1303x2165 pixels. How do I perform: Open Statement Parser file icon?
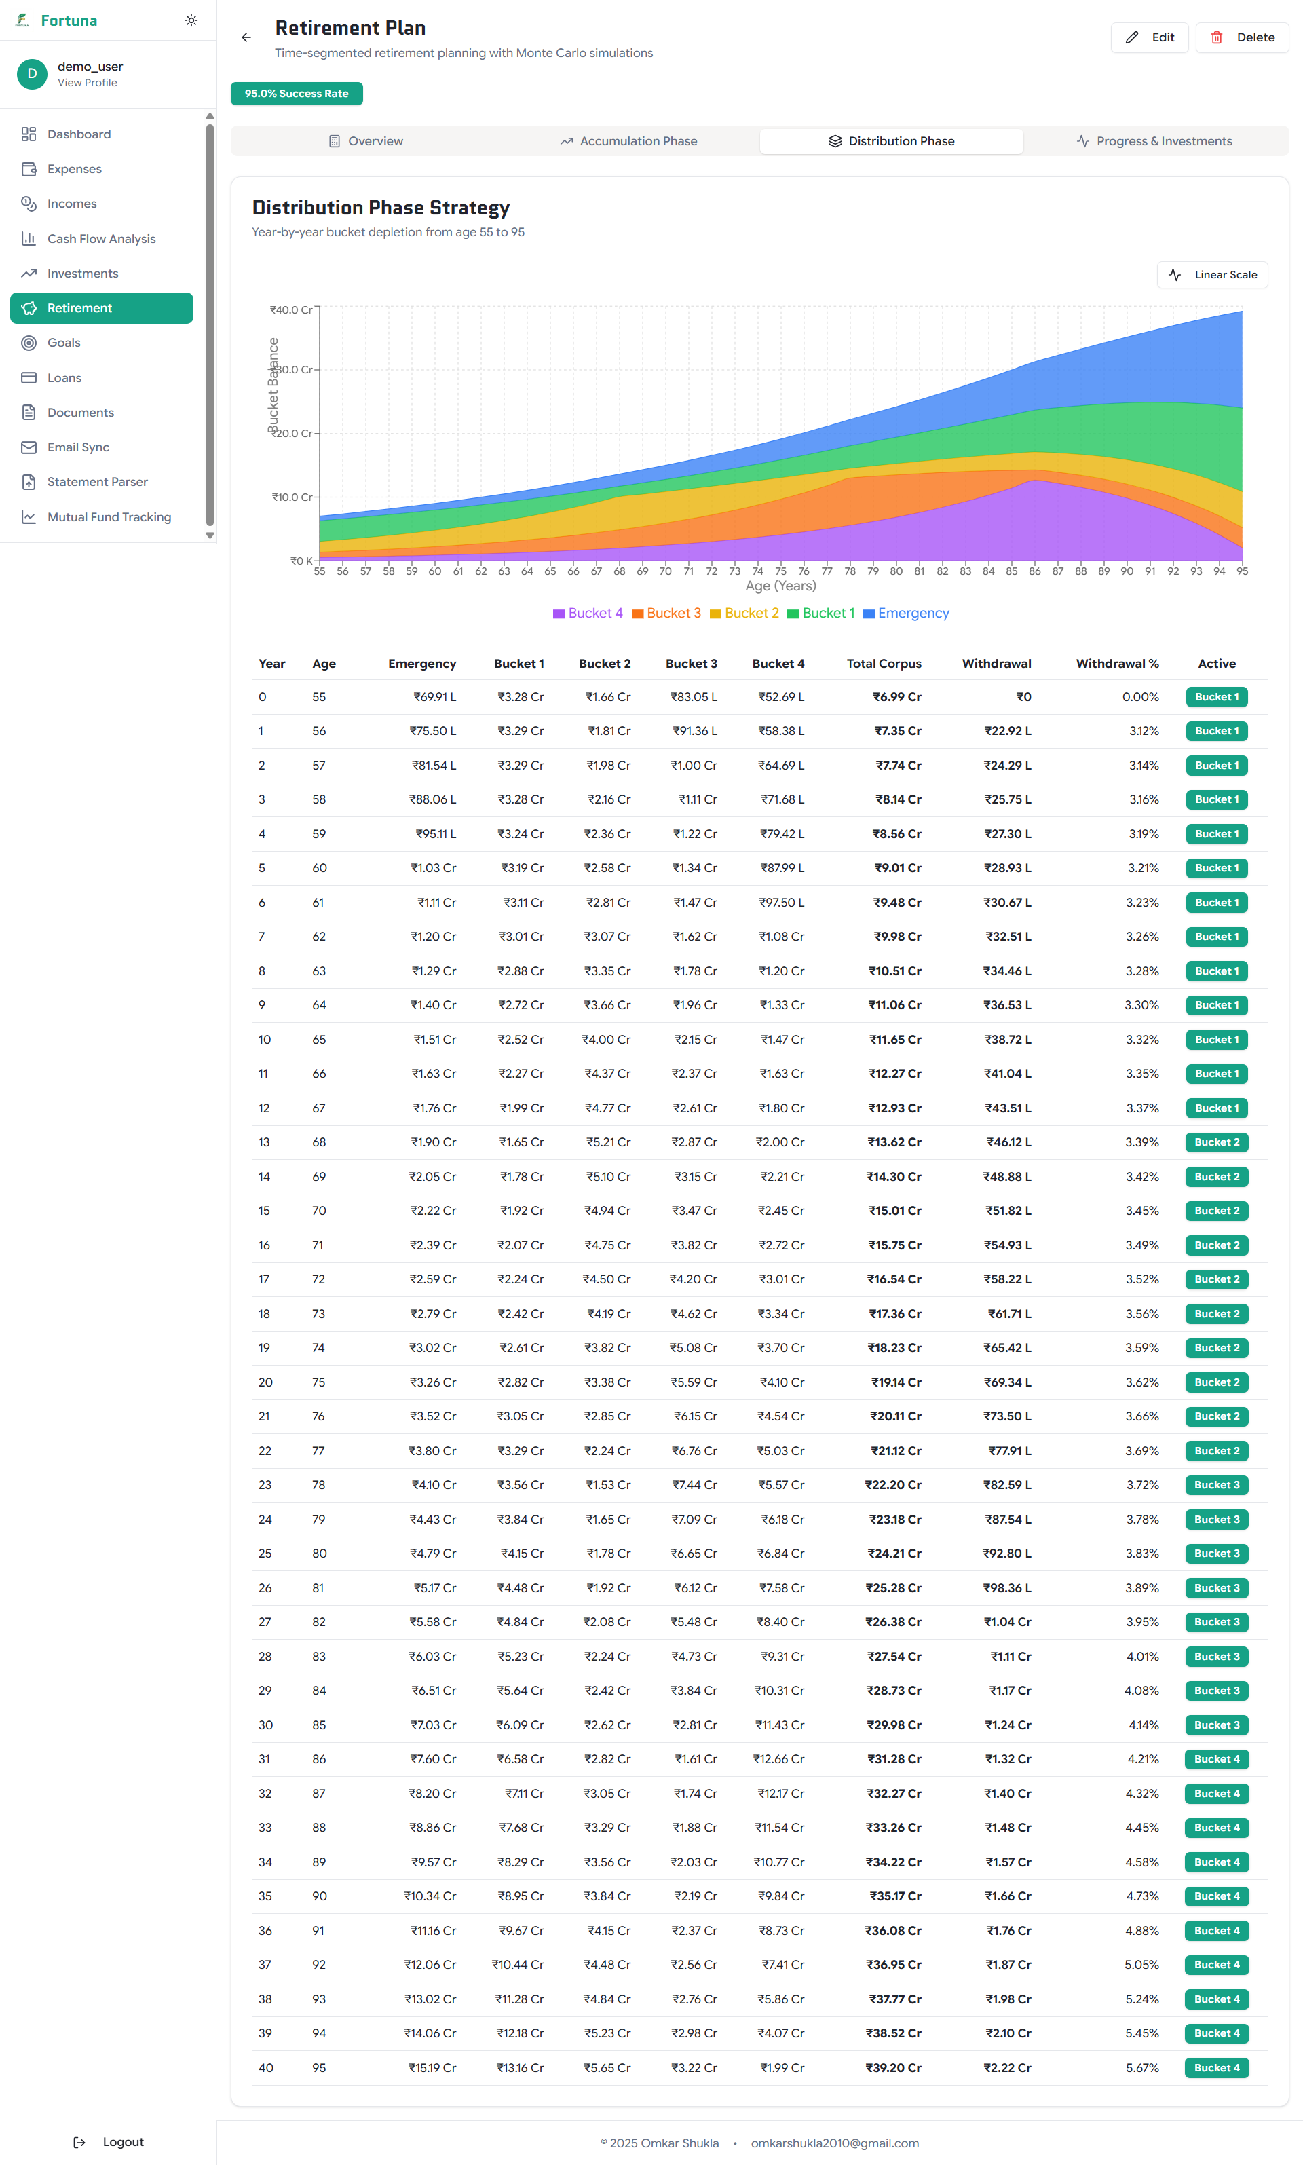tap(29, 482)
